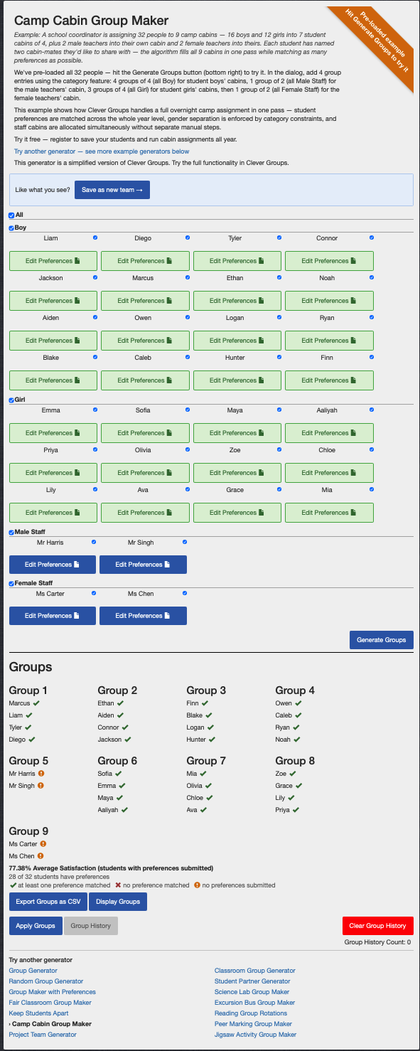
Task: Uncheck the checkbox next to Mr Singh
Action: coord(185,542)
